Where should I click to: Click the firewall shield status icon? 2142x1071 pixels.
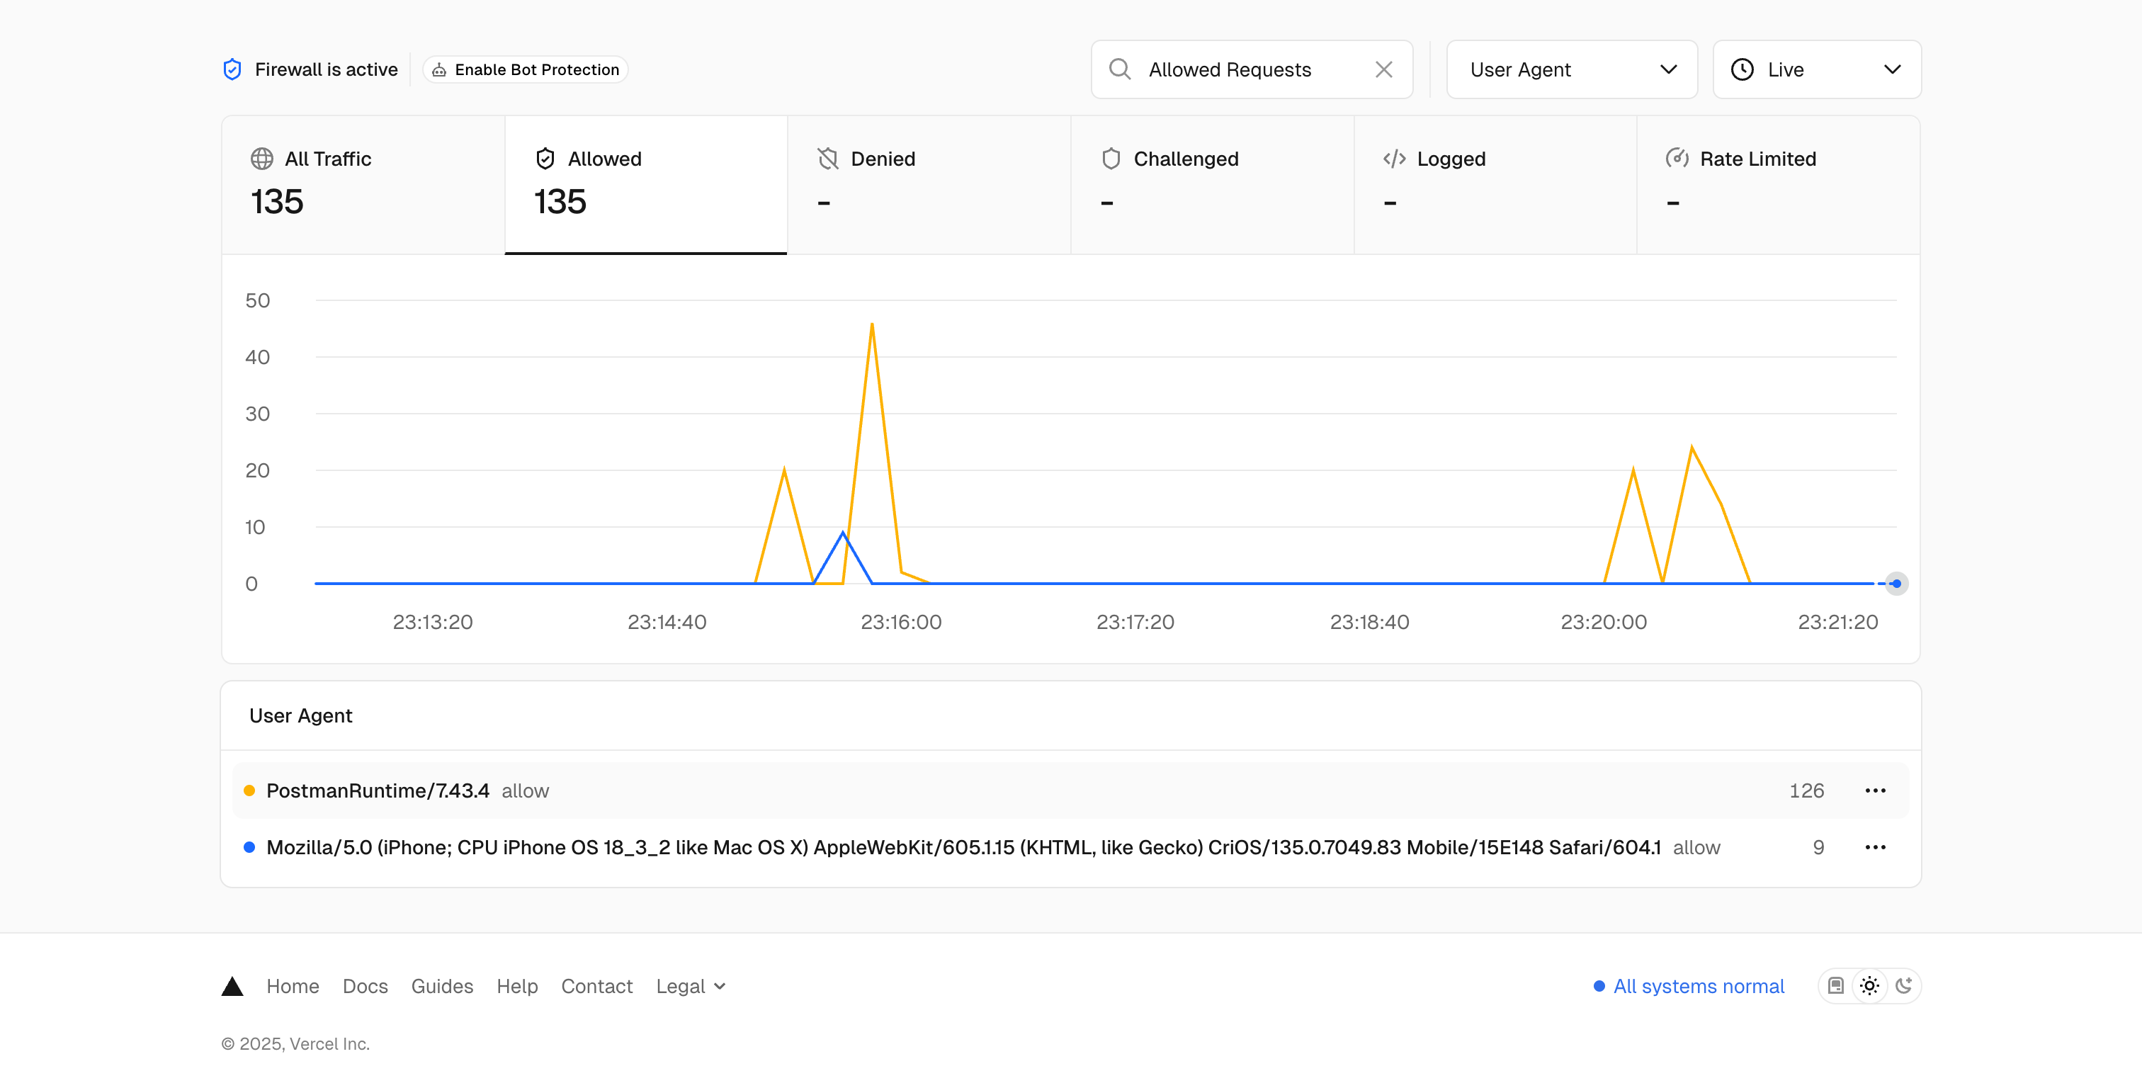232,69
